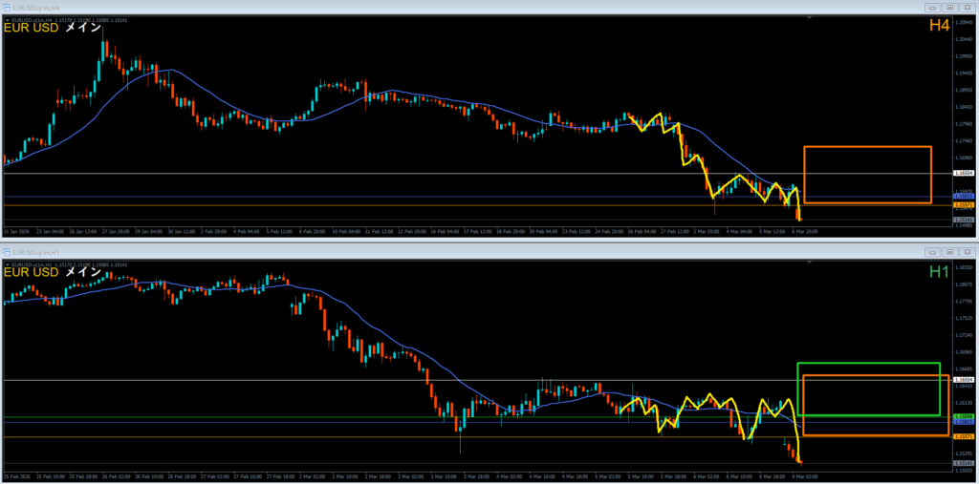Click the yellow H4 timeframe label
The image size is (979, 484).
coord(938,26)
